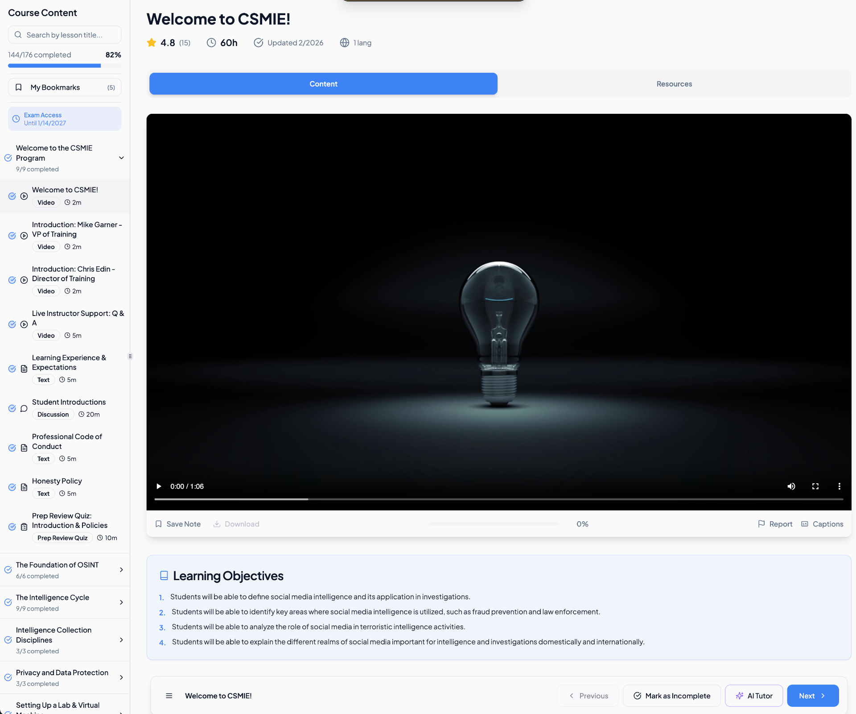
Task: Click the video play icon beside Mike Garner lesson
Action: [x=24, y=236]
